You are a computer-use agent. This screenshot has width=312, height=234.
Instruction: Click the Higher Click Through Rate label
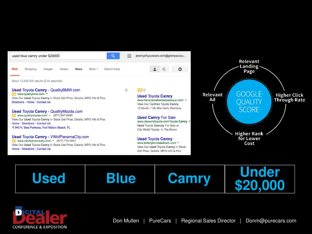coord(289,97)
